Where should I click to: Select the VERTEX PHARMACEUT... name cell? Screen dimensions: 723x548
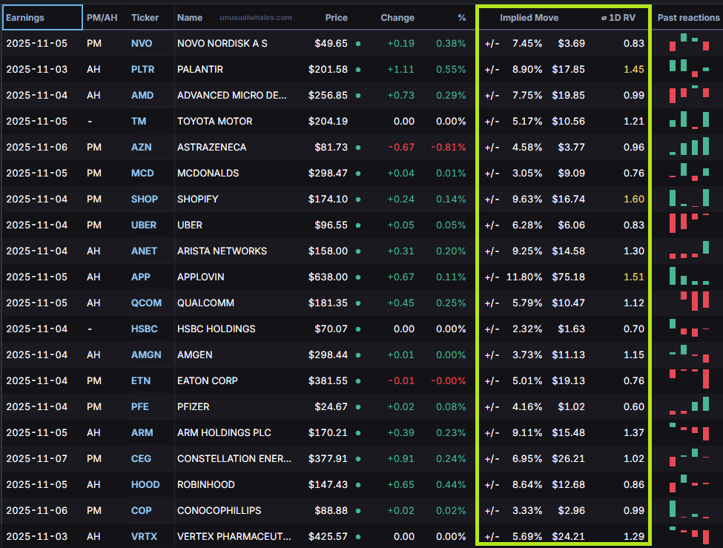(234, 536)
